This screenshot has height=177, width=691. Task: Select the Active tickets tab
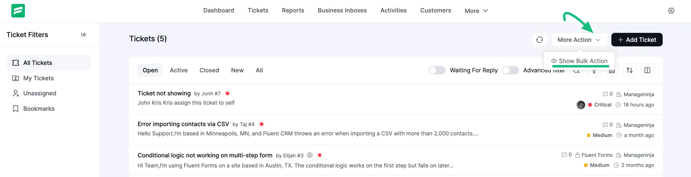[x=178, y=70]
